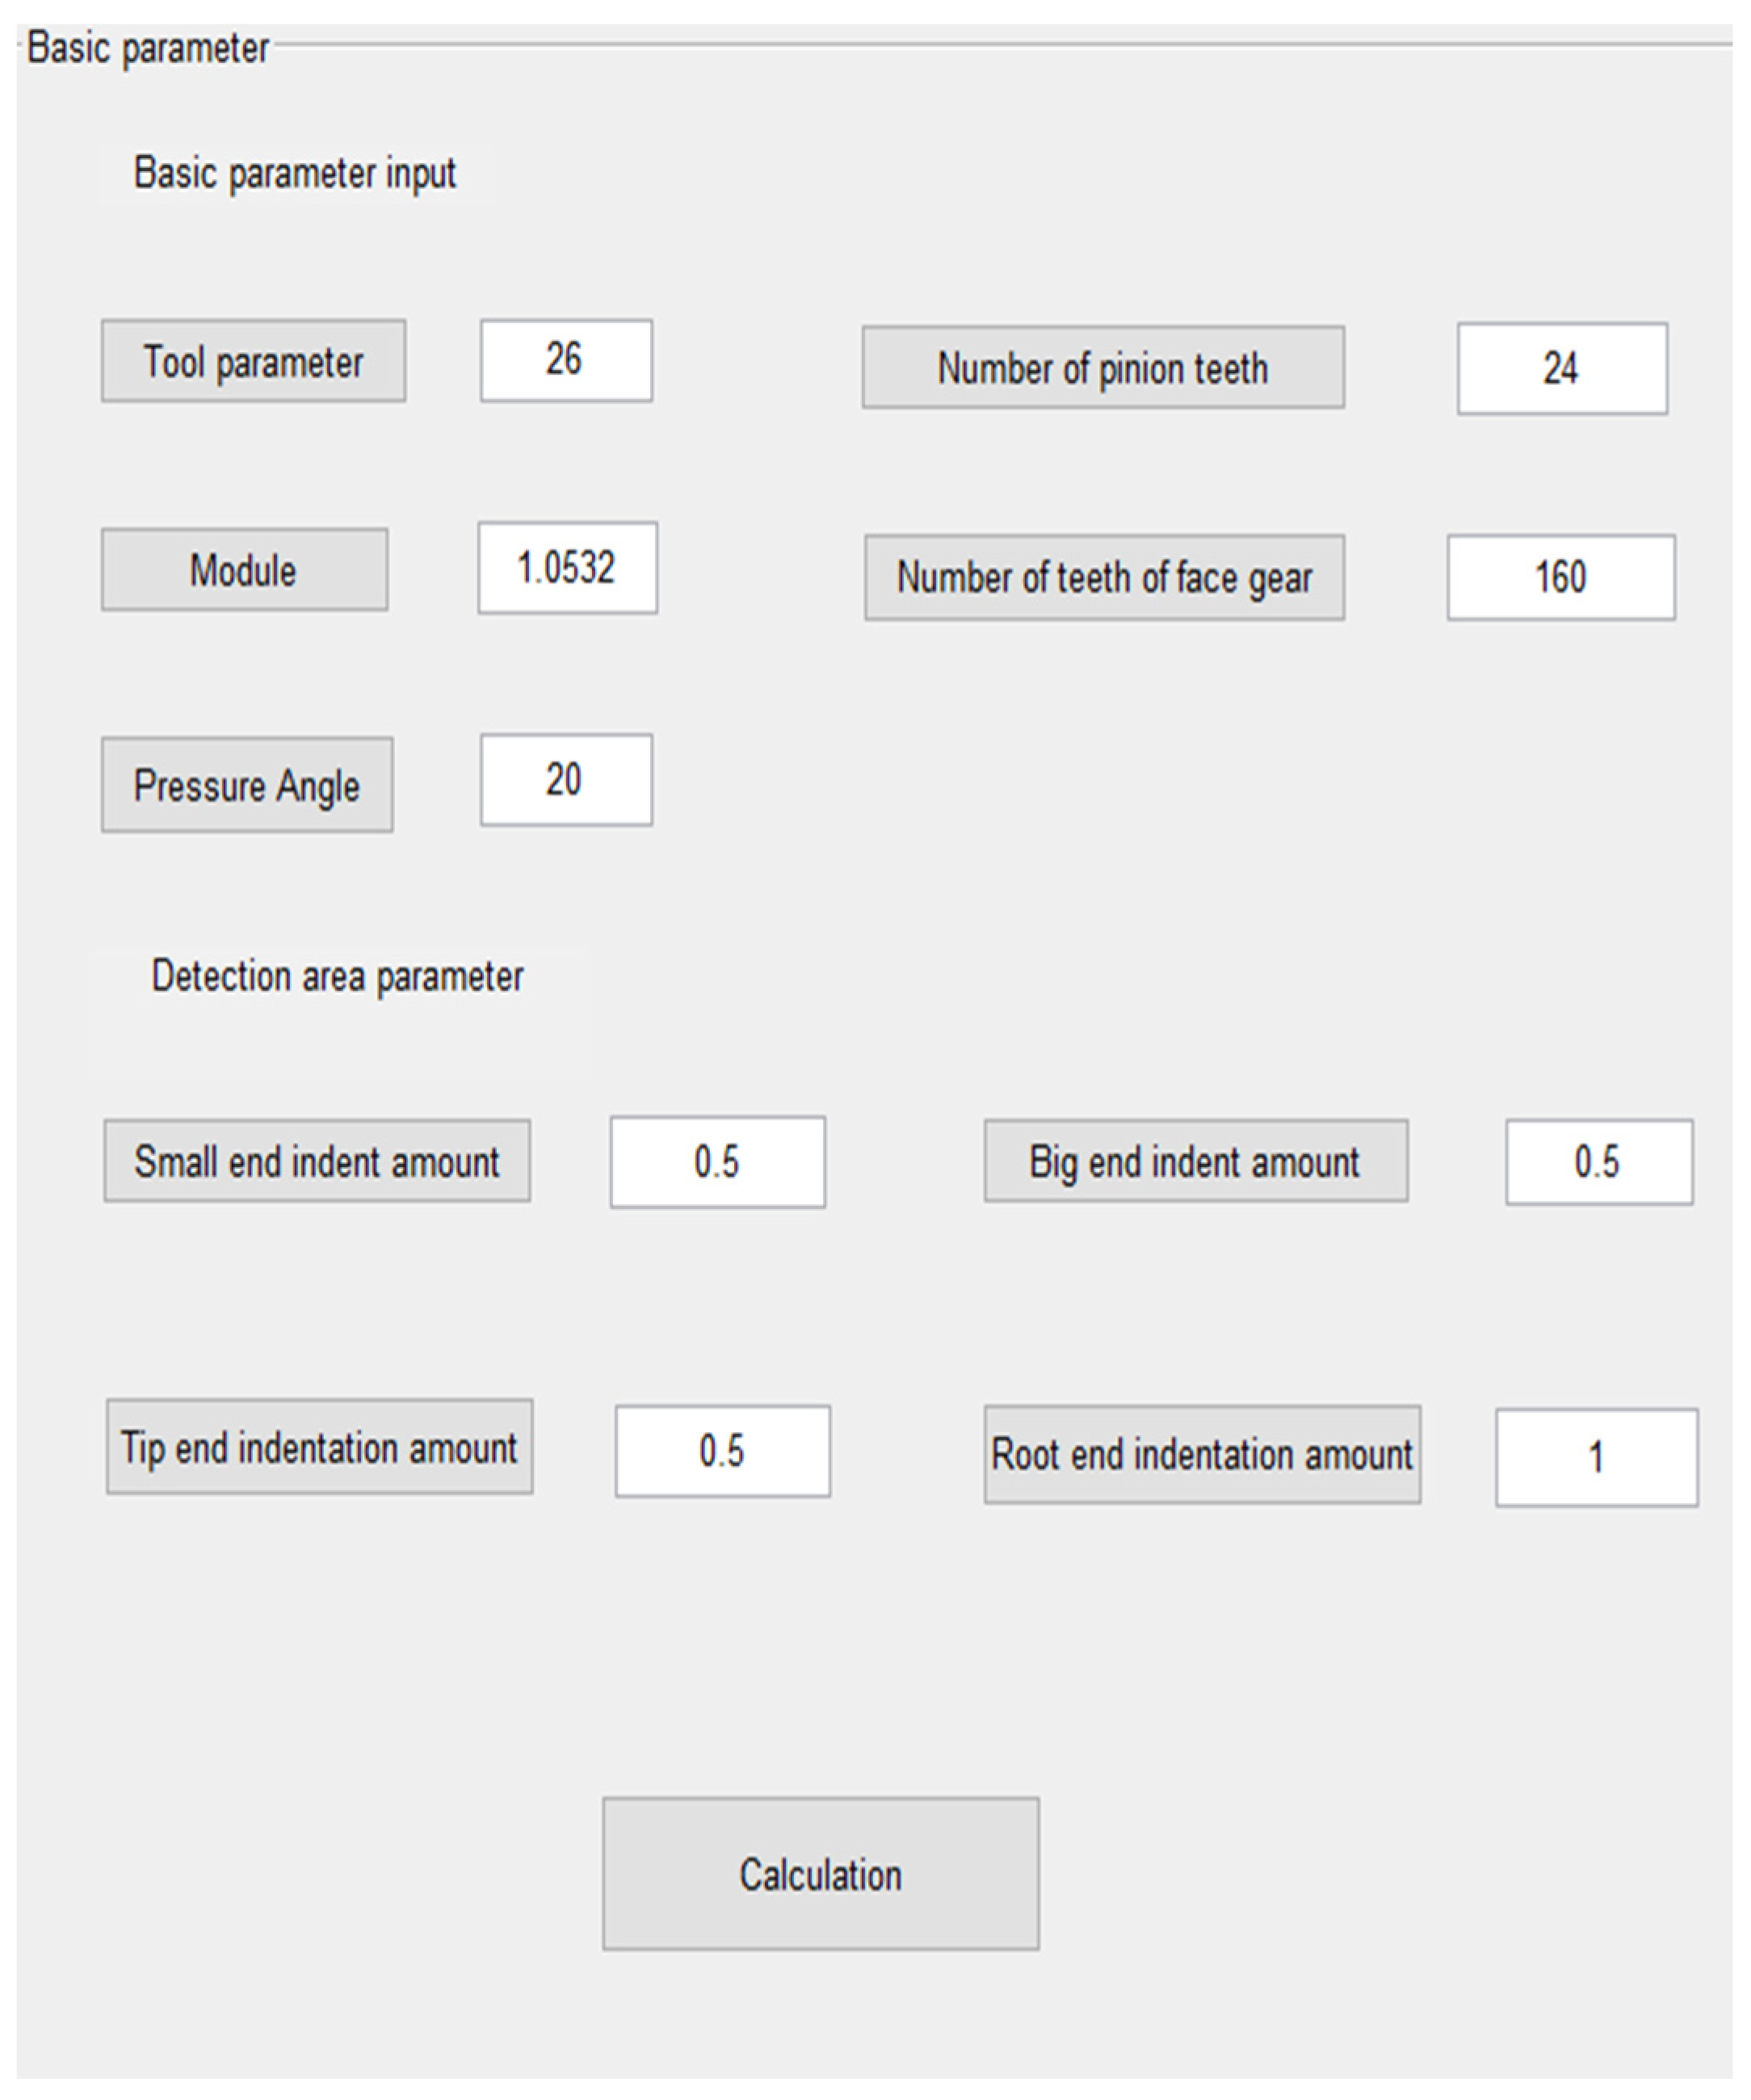This screenshot has height=2100, width=1751.
Task: Click the Calculation button
Action: (x=820, y=1874)
